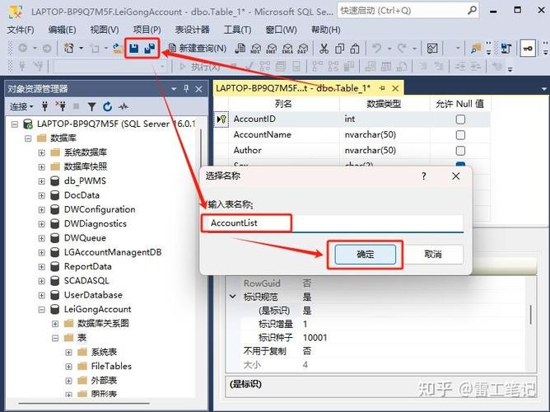Click the Database Engine Query icon

(x=240, y=48)
